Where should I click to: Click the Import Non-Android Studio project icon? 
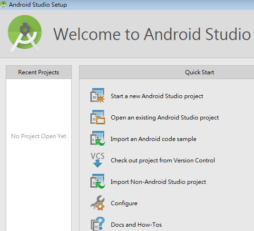click(x=98, y=181)
